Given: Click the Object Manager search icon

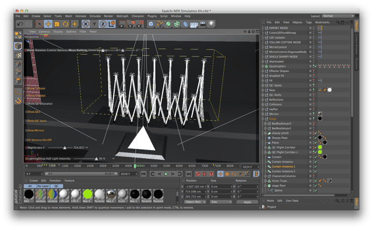Looking at the screenshot, I should click(x=338, y=22).
